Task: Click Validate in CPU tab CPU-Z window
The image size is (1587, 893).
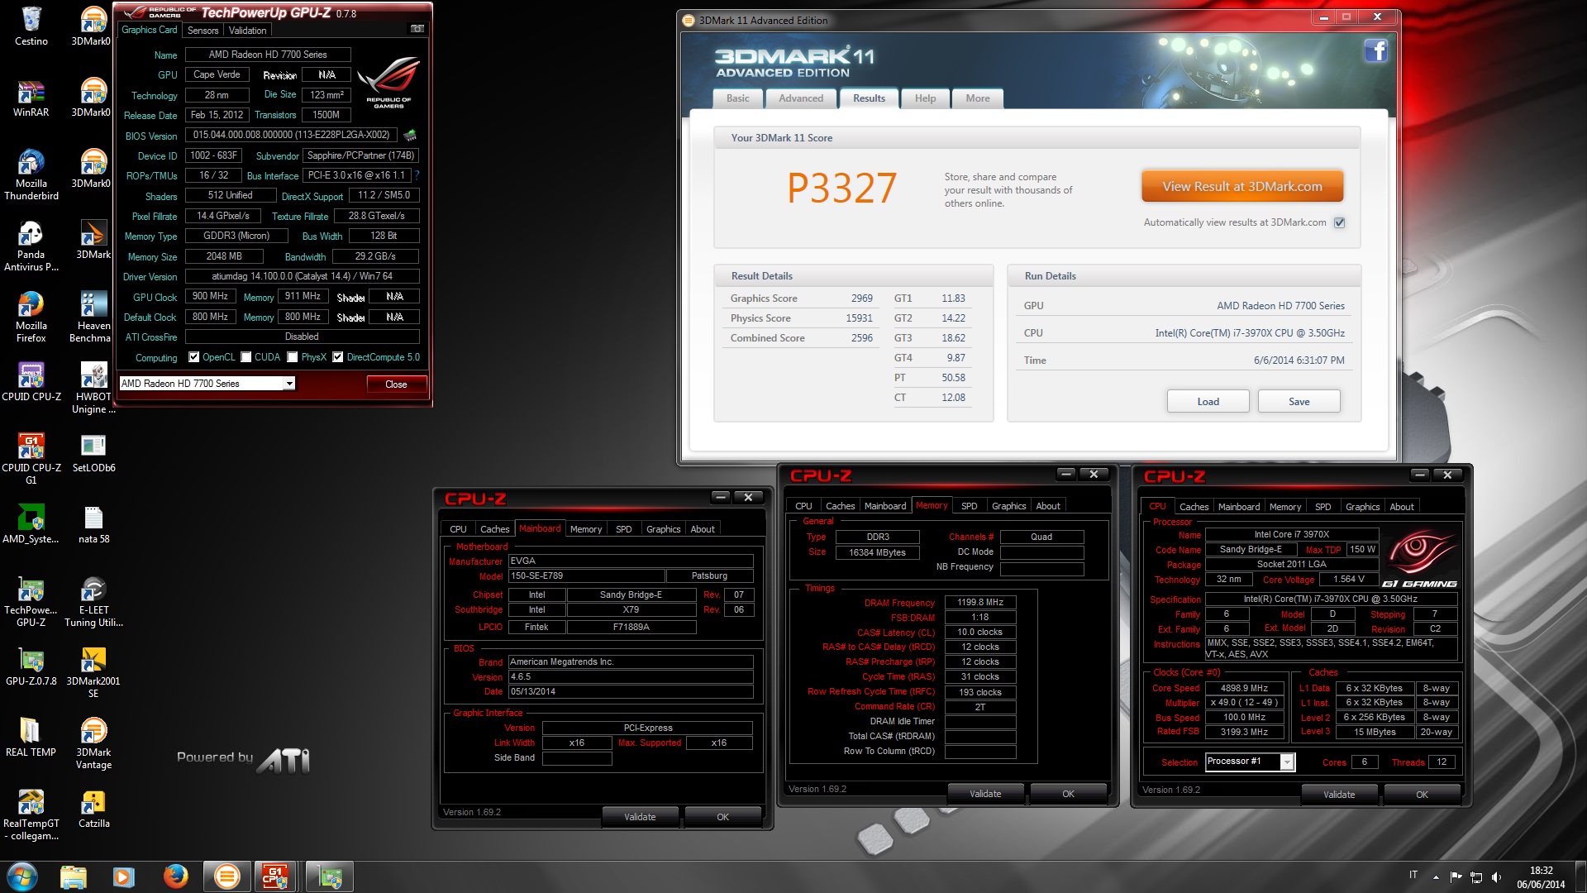Action: (1339, 795)
